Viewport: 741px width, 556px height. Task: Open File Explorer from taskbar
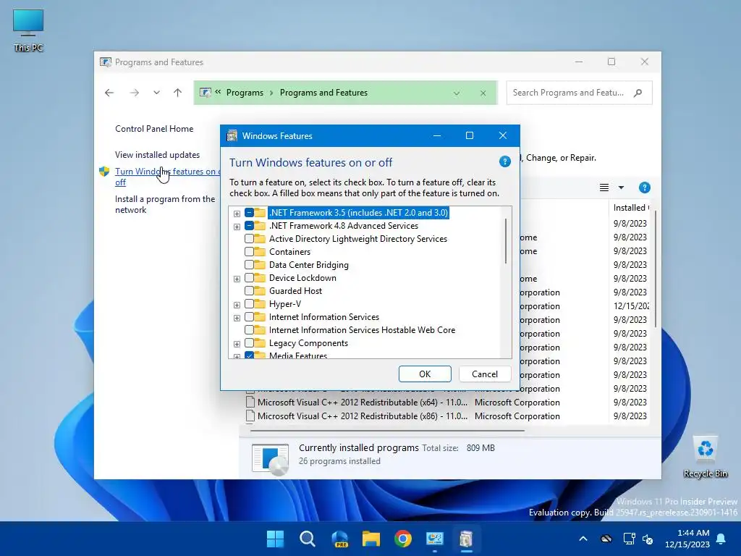pyautogui.click(x=371, y=539)
